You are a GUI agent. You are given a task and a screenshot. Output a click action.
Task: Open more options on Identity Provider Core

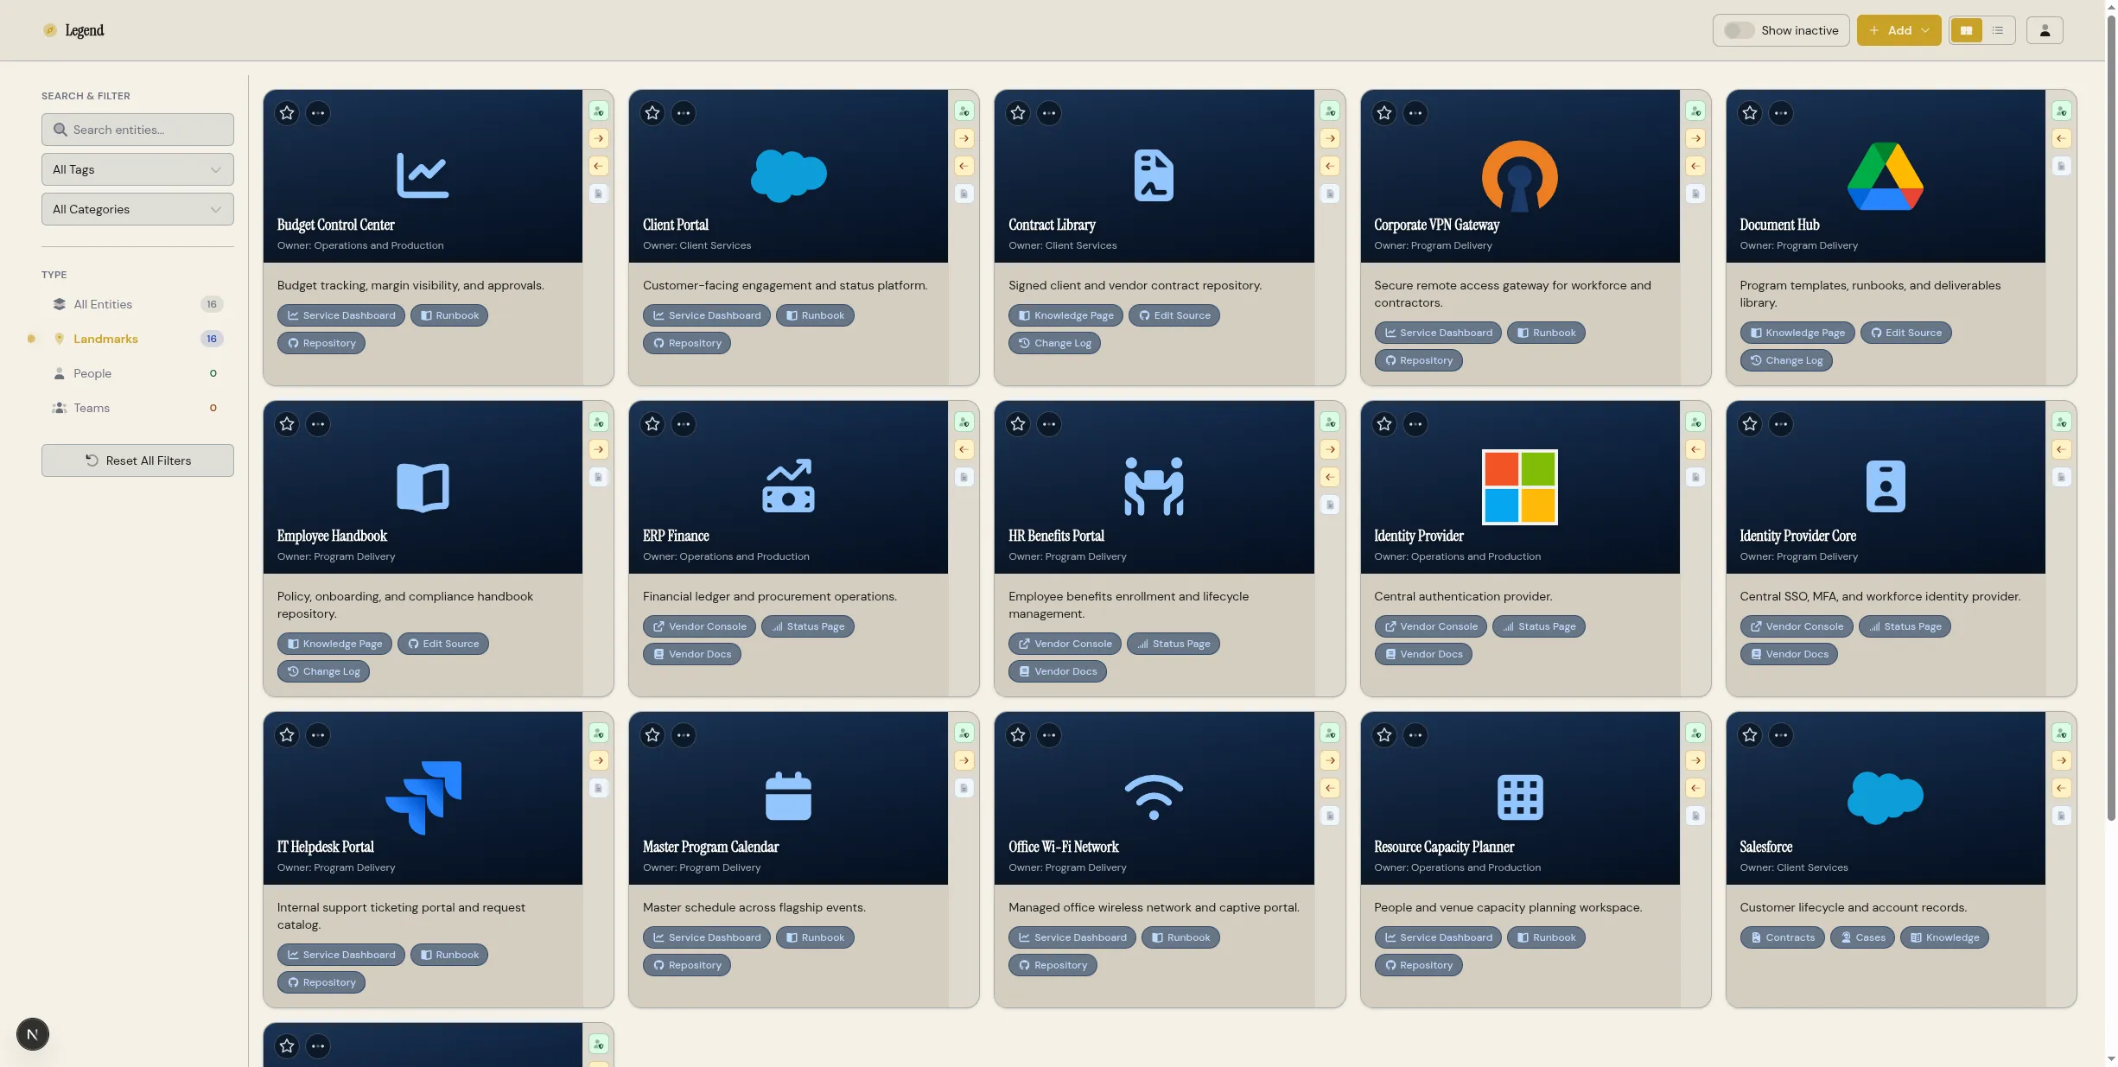coord(1780,424)
